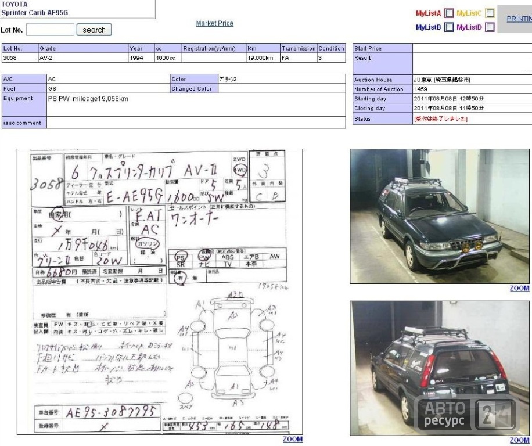Image resolution: width=532 pixels, height=446 pixels.
Task: Open the PRINTING link
Action: (519, 19)
